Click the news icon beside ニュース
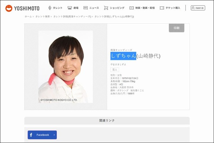 tap(86, 8)
